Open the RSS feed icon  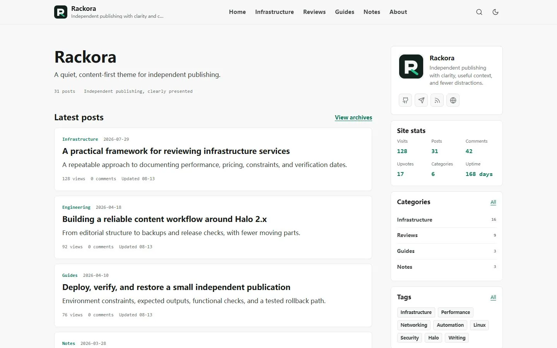coord(437,101)
